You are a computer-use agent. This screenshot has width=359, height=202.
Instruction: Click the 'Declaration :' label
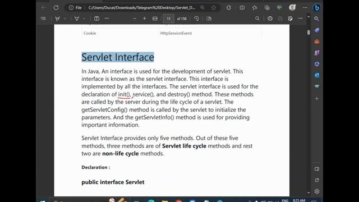coord(96,167)
